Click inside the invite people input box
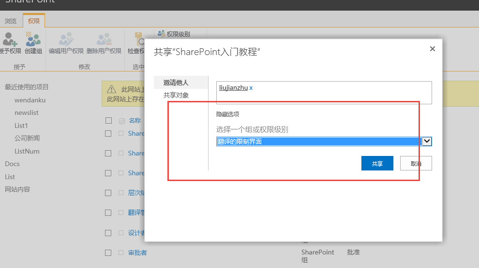The width and height of the screenshot is (479, 268). pos(324,93)
